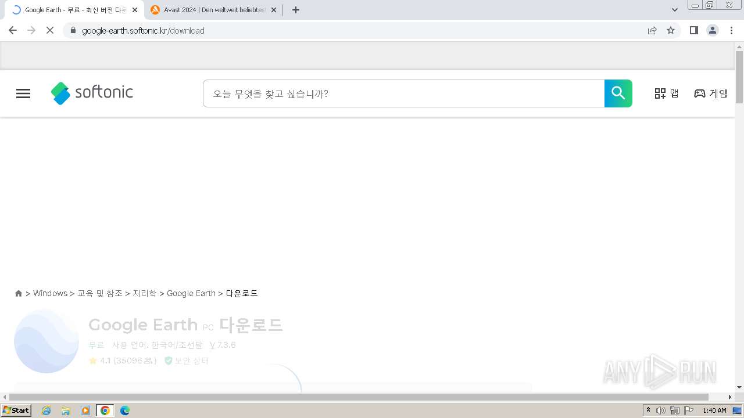Image resolution: width=744 pixels, height=418 pixels.
Task: Open the network tray icon
Action: (x=675, y=410)
